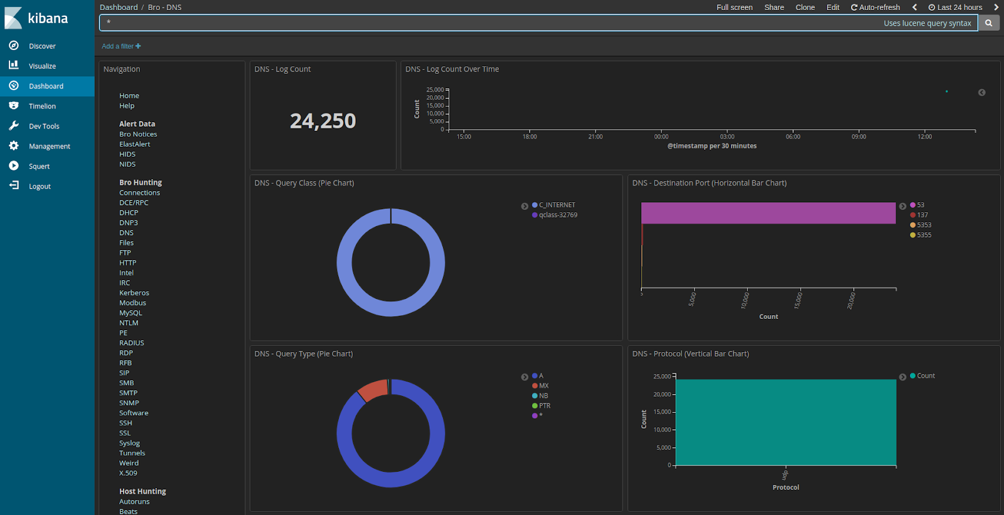
Task: Click the Logout exit icon
Action: coord(14,186)
